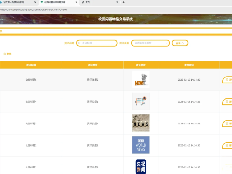Close the 写文章 browser tab
The width and height of the screenshot is (232, 174).
pyautogui.click(x=35, y=2)
